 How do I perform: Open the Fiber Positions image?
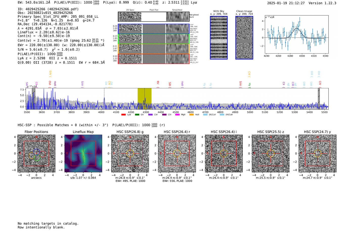36,154
